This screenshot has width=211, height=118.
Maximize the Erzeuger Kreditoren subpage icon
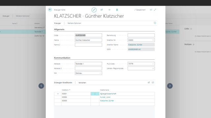coord(153,83)
